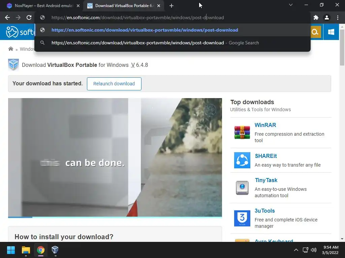Open File Explorer from taskbar

26,250
